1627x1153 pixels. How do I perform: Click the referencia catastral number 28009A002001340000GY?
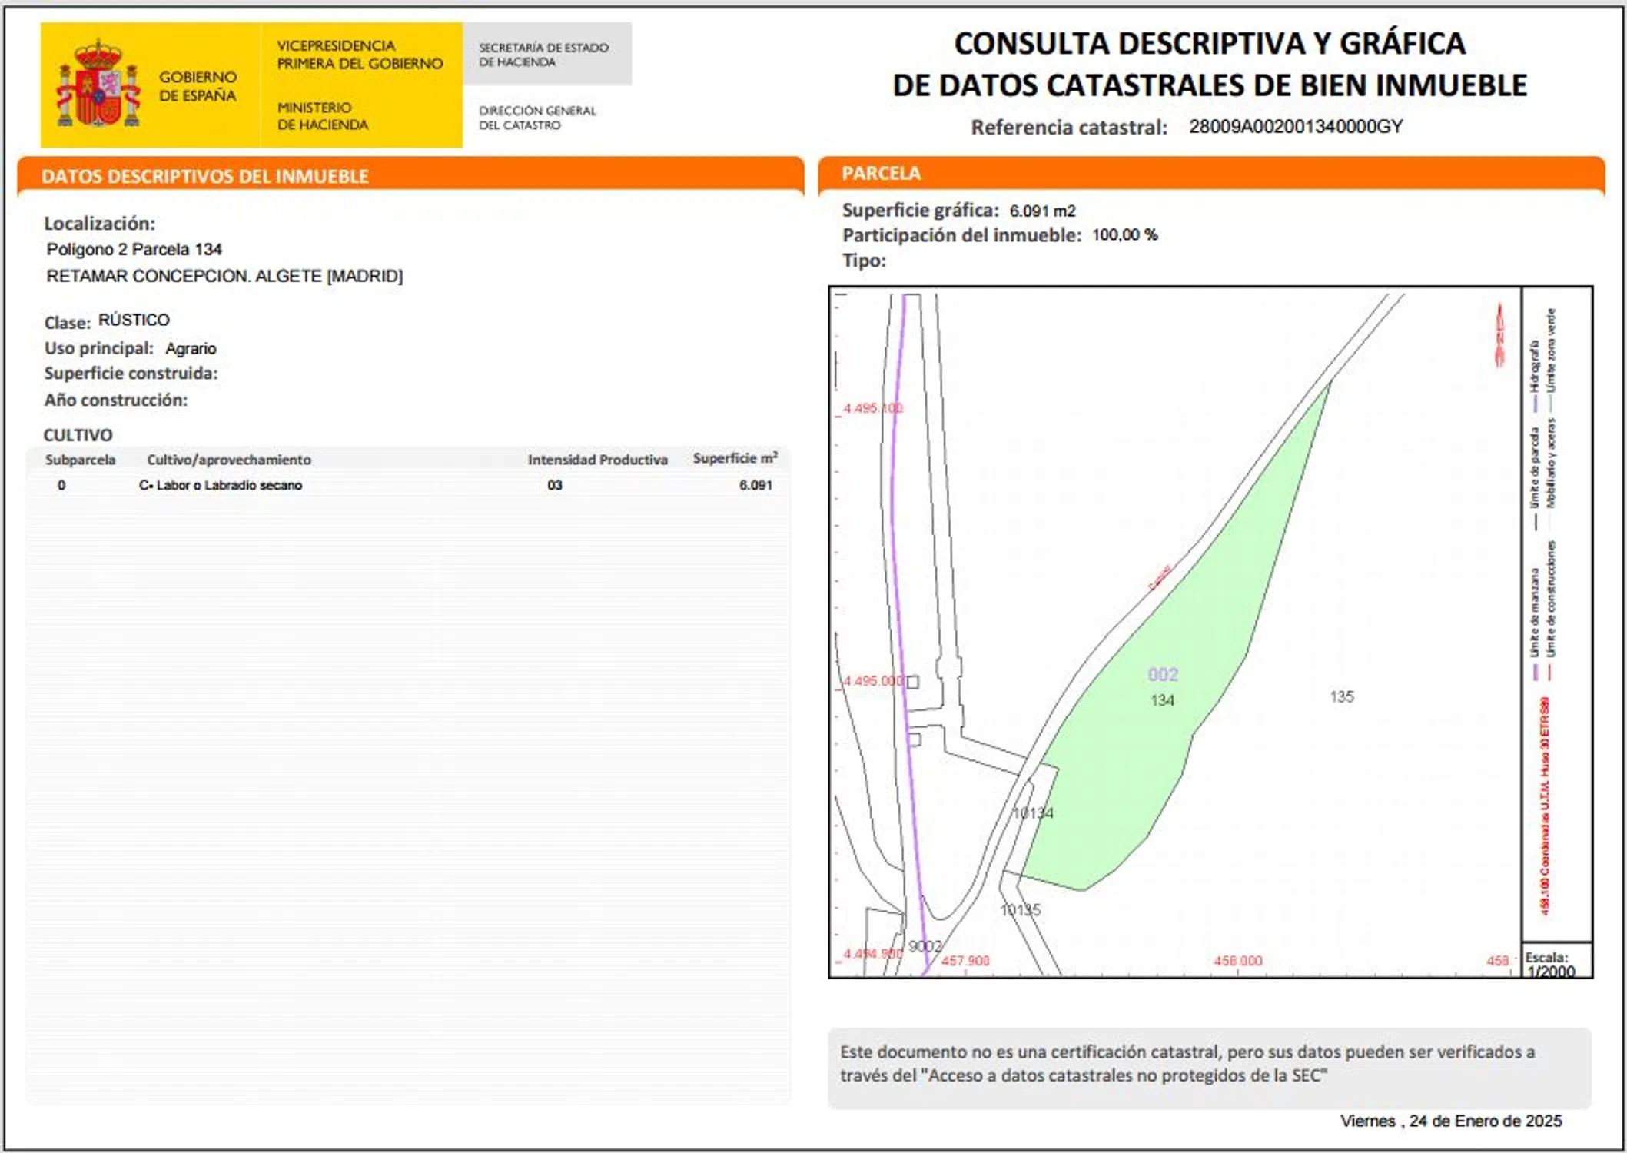pyautogui.click(x=1296, y=127)
